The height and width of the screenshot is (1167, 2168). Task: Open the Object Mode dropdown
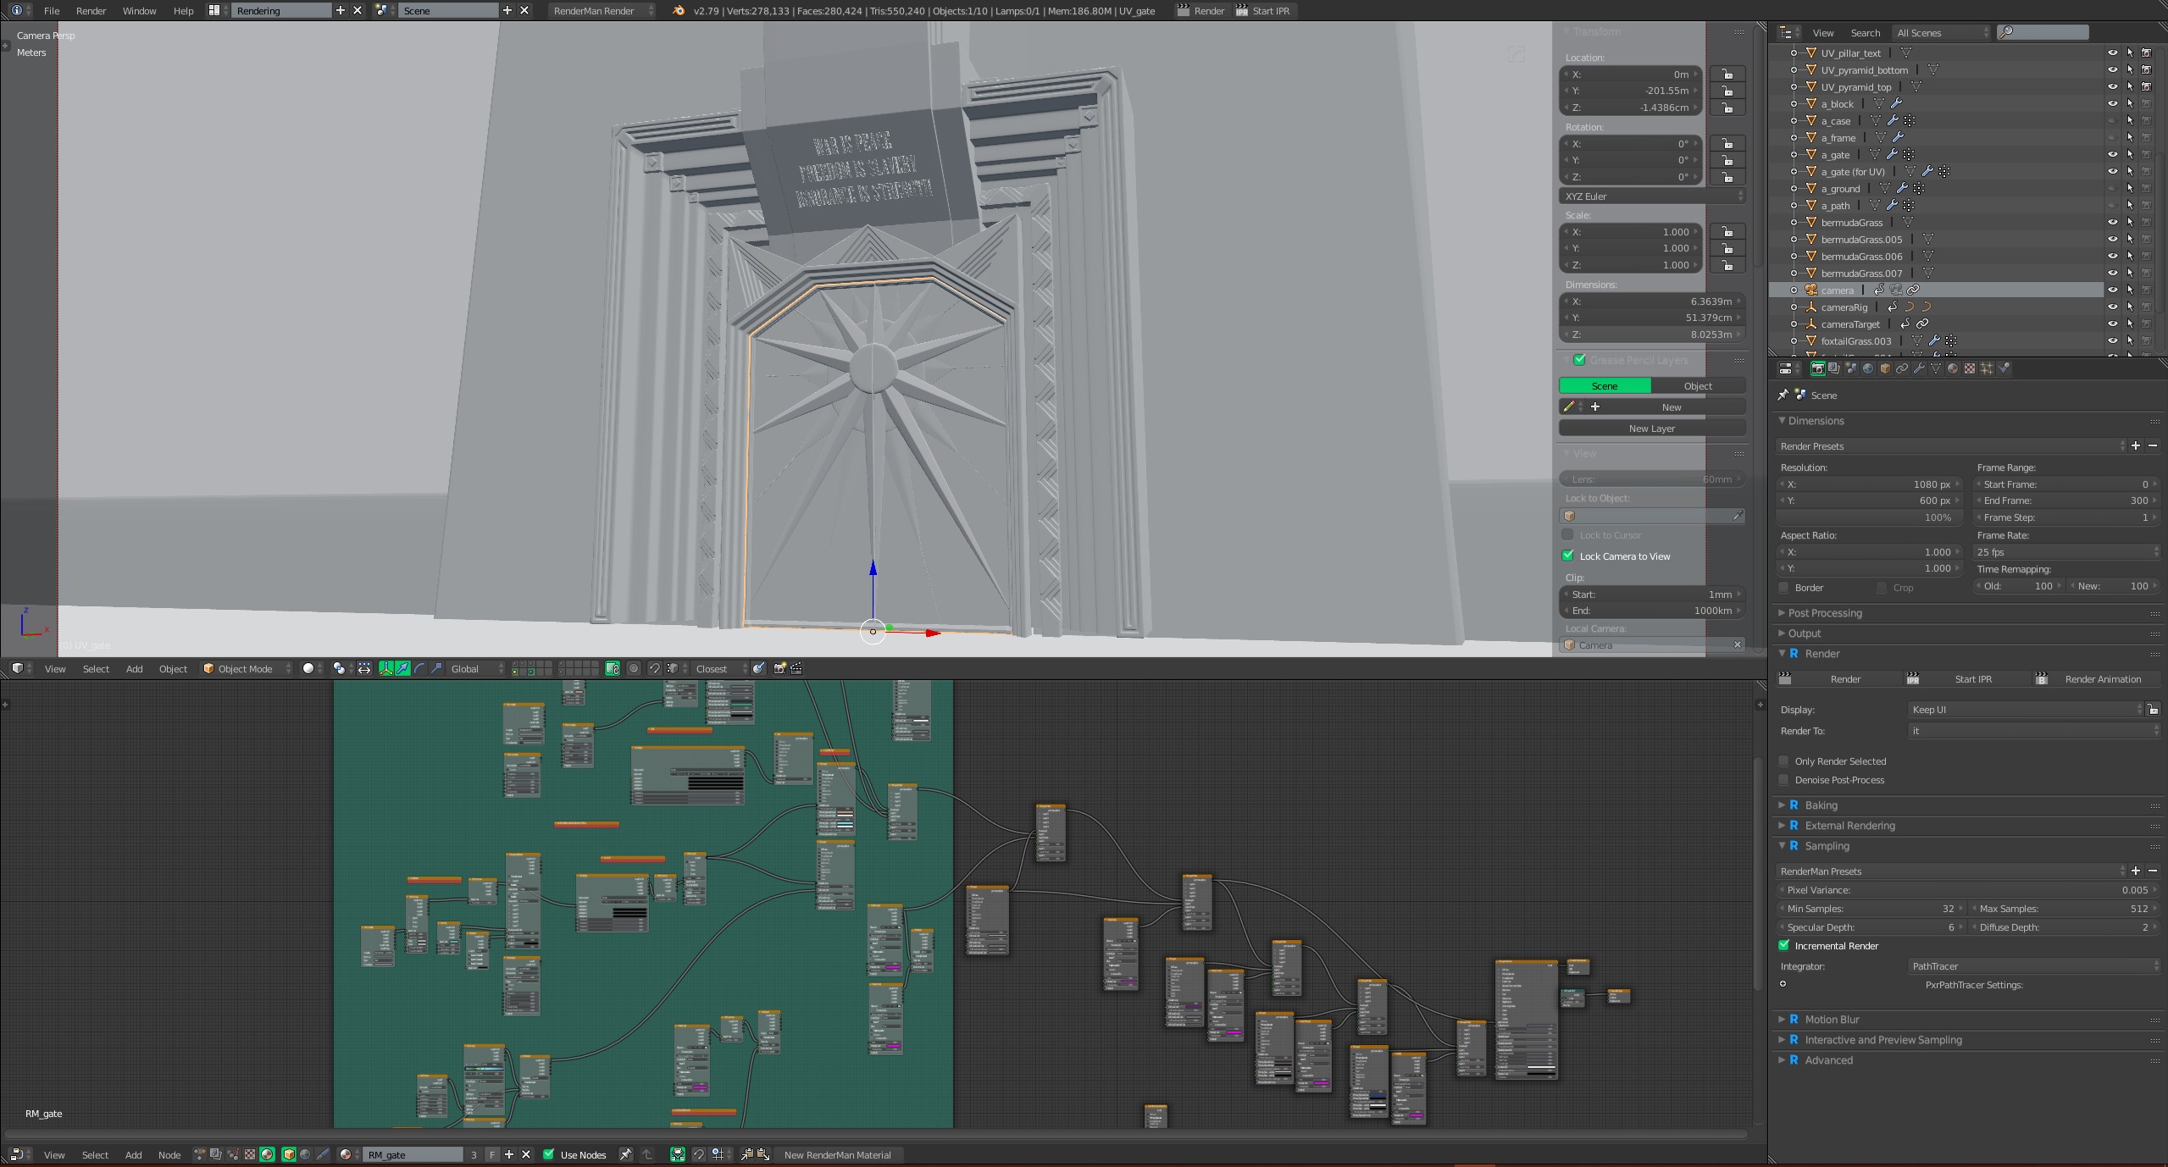point(247,669)
